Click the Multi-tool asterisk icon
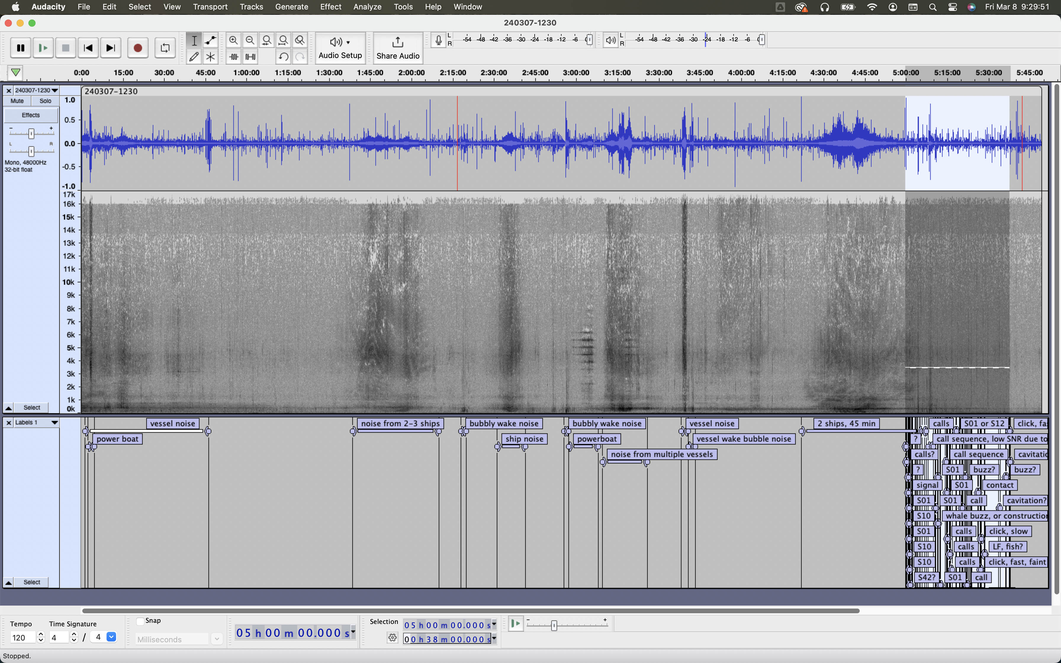Screen dimensions: 1061x663 click(210, 57)
